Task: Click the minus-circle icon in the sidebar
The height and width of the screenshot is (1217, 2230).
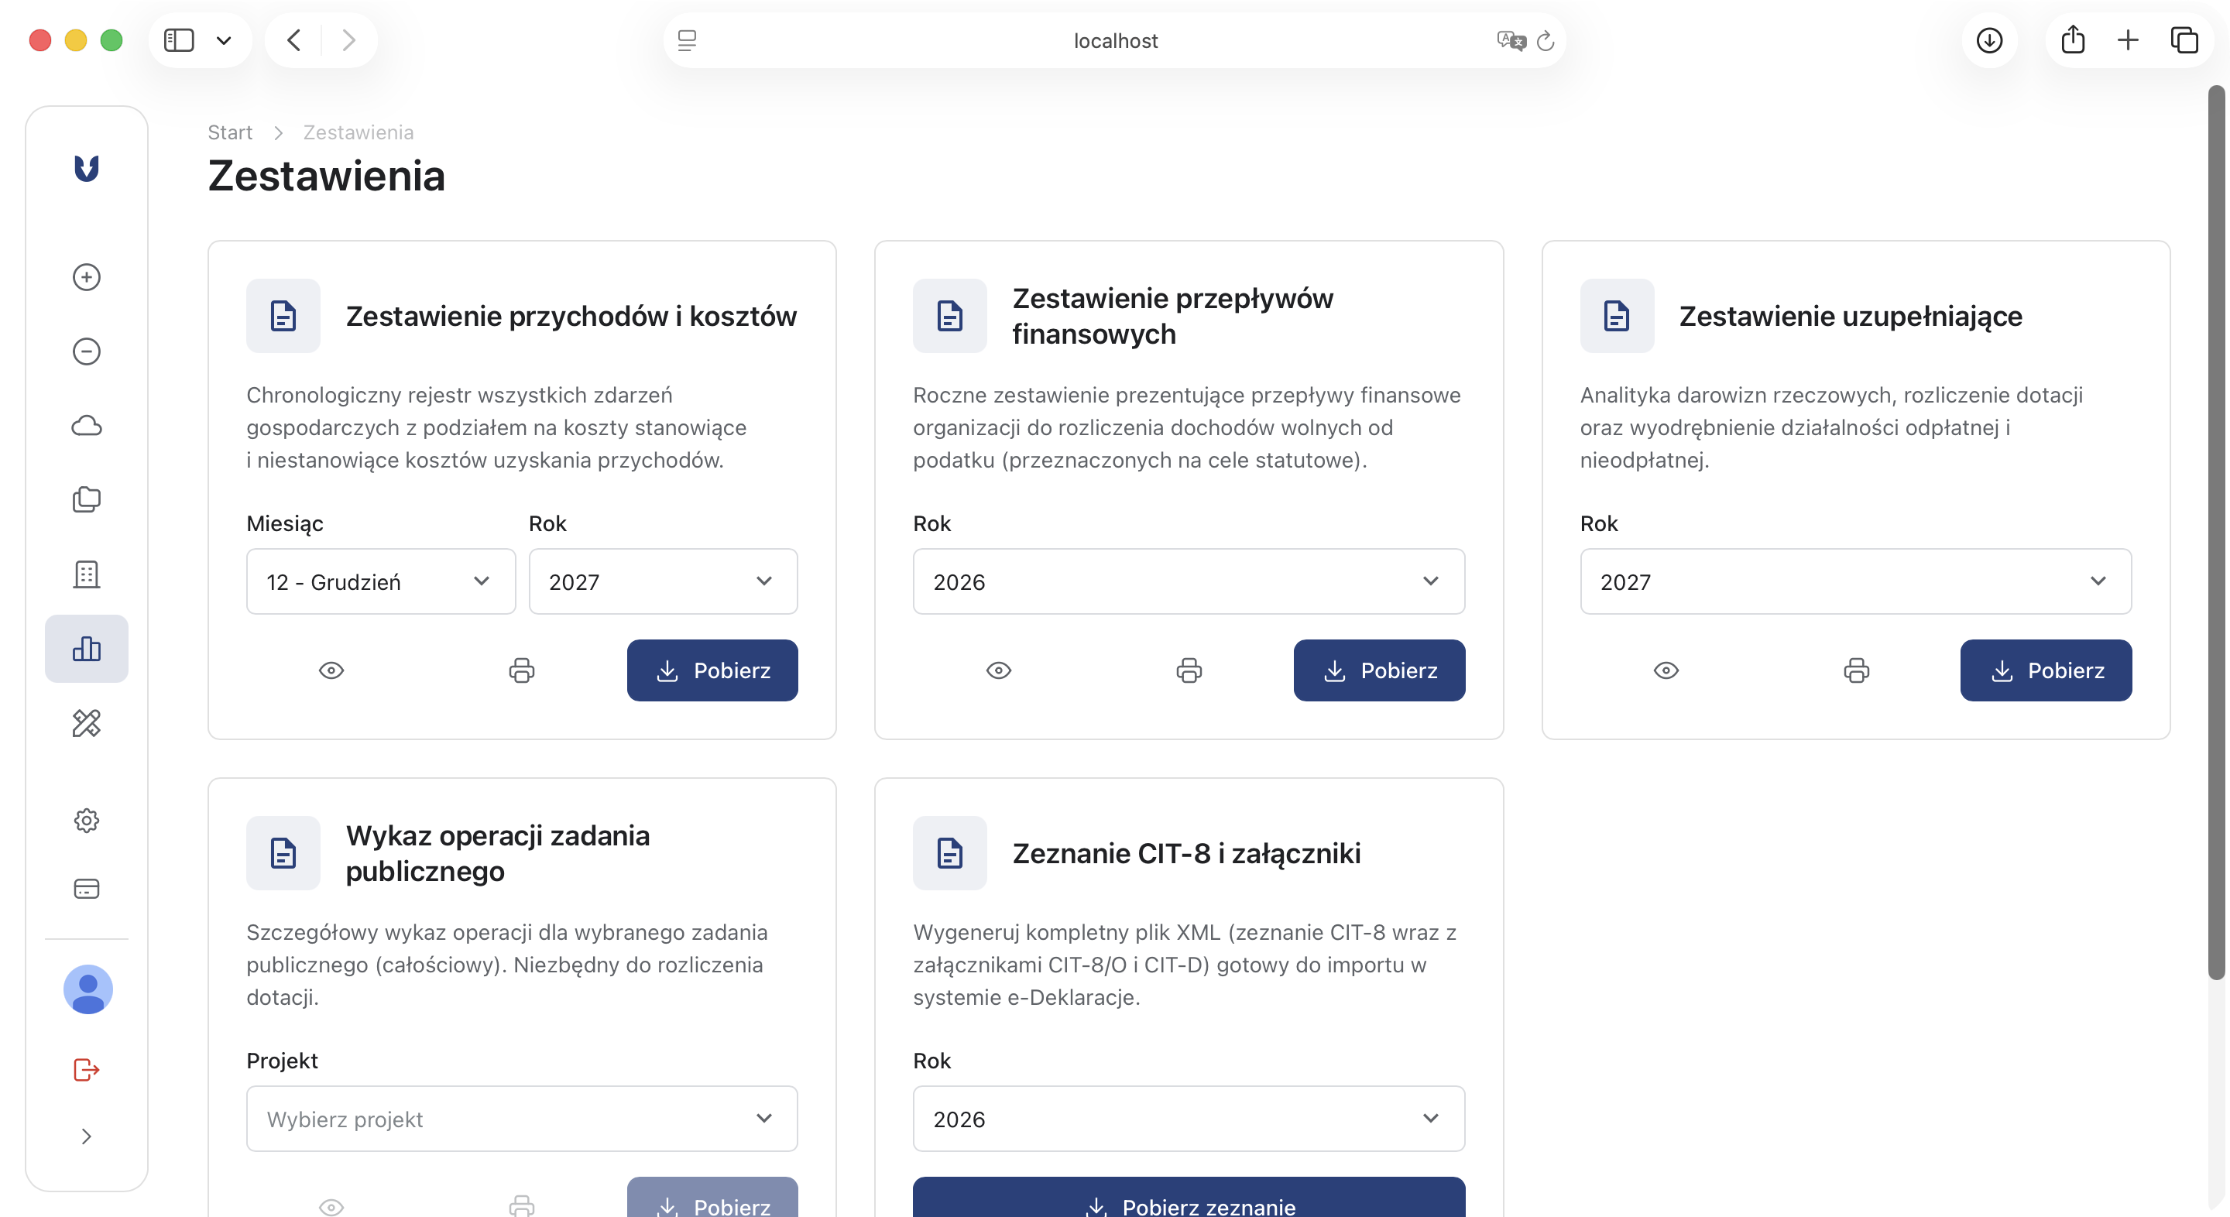Action: (x=87, y=351)
